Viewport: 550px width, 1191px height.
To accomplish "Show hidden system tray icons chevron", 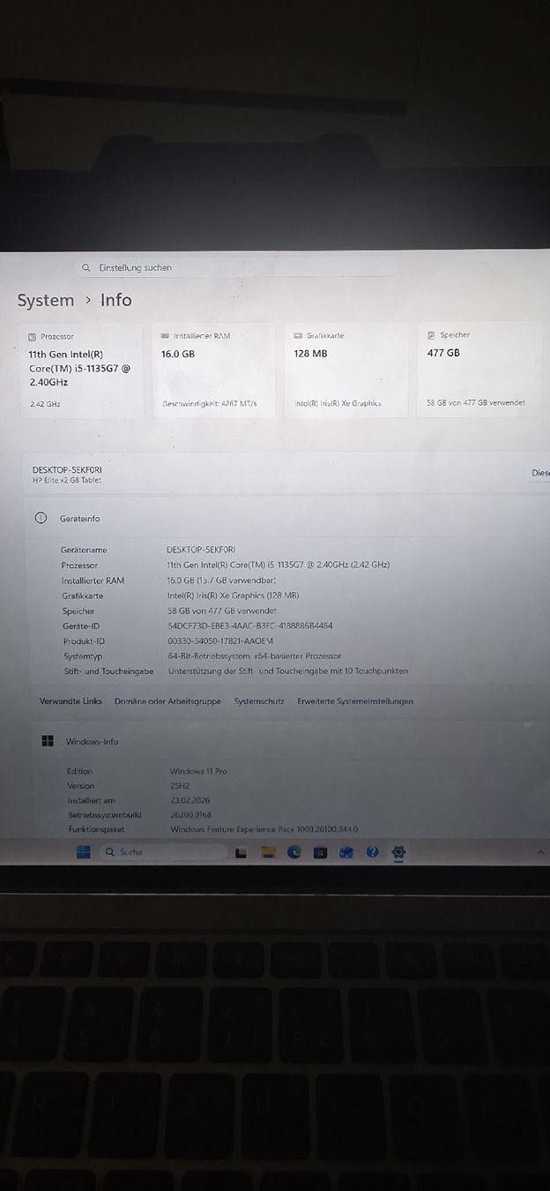I will [x=540, y=852].
